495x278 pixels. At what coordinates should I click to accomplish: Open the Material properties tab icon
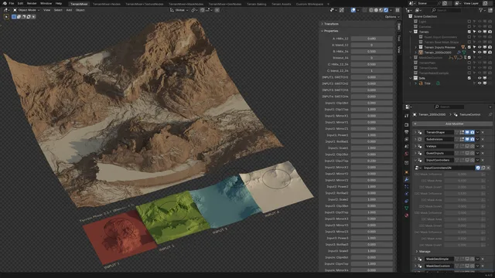pos(407,215)
